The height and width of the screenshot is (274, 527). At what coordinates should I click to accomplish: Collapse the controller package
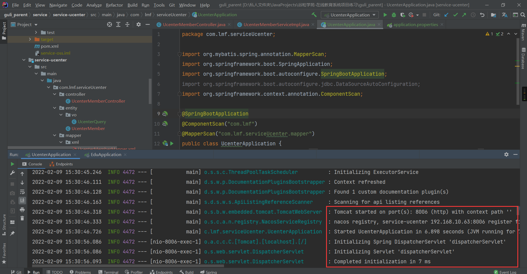click(x=55, y=94)
